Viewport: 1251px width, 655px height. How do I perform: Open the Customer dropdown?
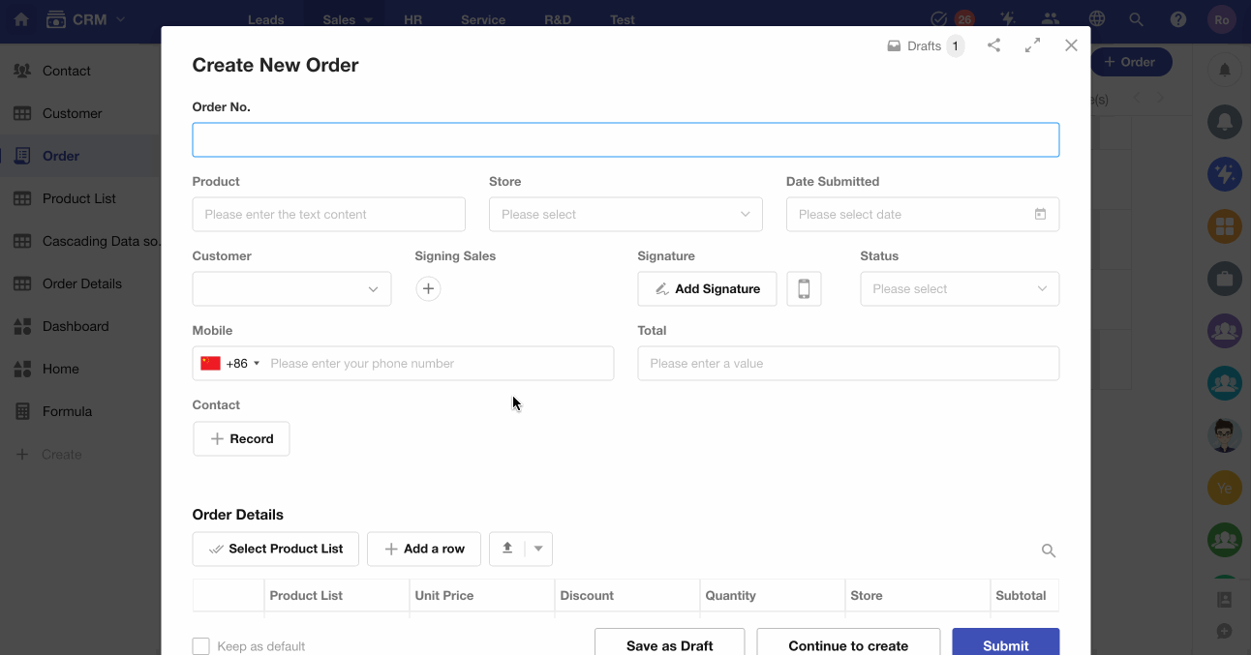click(291, 288)
